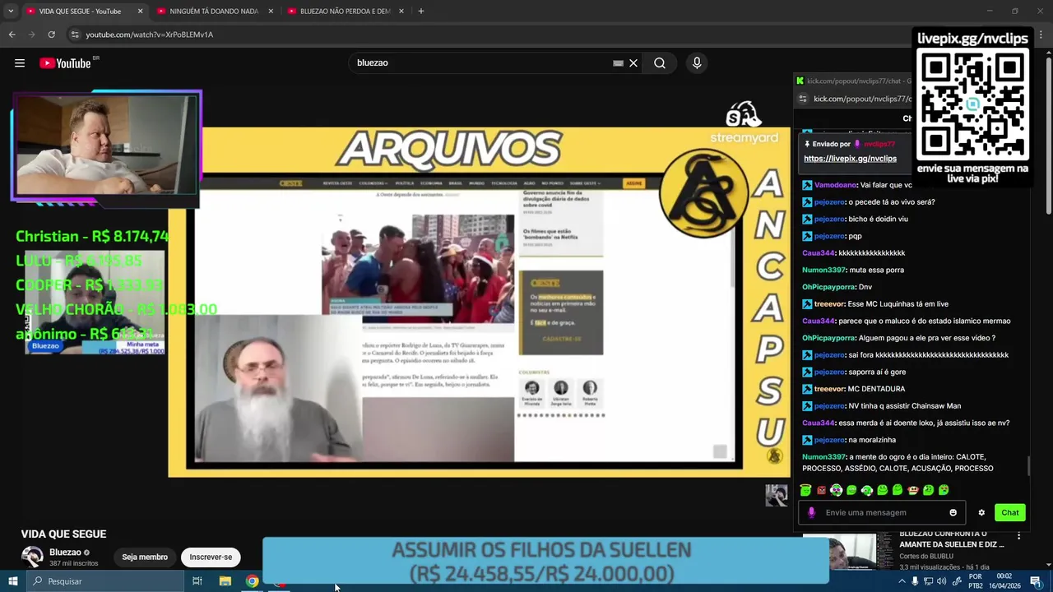
Task: Open File Explorer from taskbar
Action: tap(225, 581)
